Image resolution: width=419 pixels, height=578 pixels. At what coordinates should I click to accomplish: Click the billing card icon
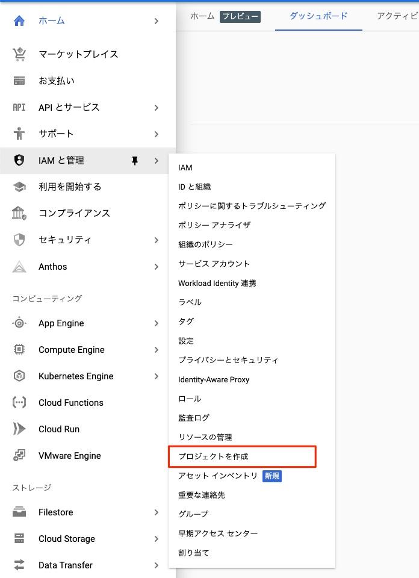point(19,81)
